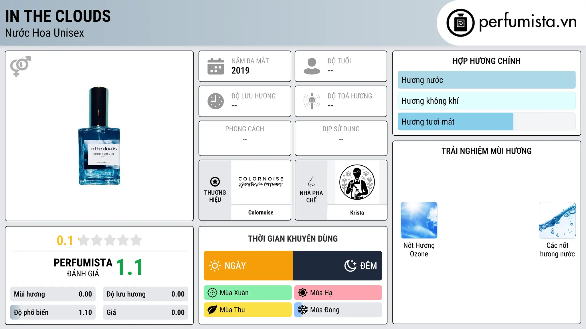This screenshot has height=329, width=586.
Task: Click the release year value 2019
Action: pos(240,71)
